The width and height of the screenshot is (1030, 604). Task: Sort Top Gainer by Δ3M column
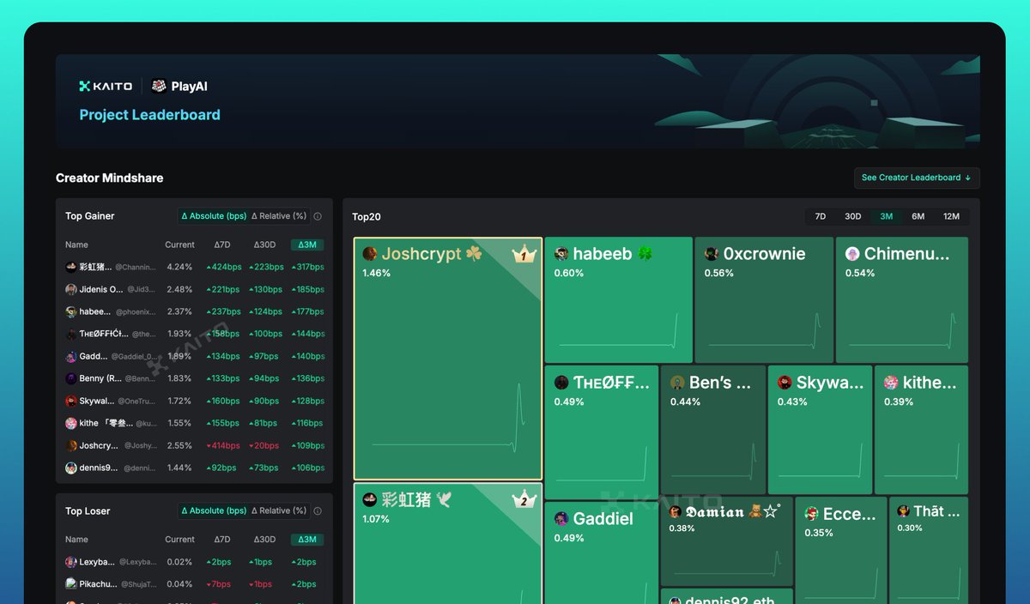307,245
